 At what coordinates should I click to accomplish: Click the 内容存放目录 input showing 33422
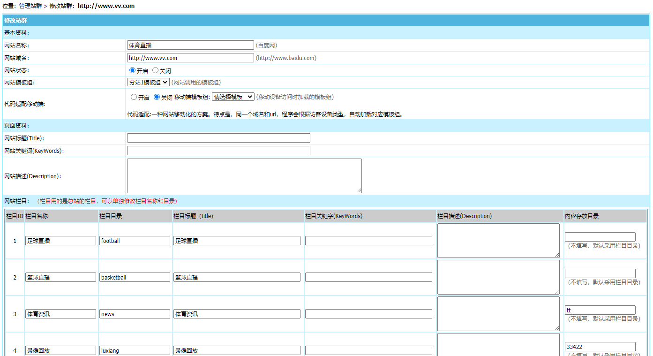(600, 346)
